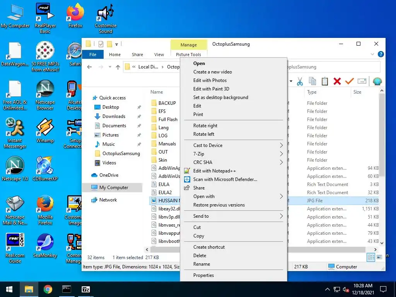The width and height of the screenshot is (396, 297).
Task: Click the envelope toolbar icon
Action: coord(362,81)
